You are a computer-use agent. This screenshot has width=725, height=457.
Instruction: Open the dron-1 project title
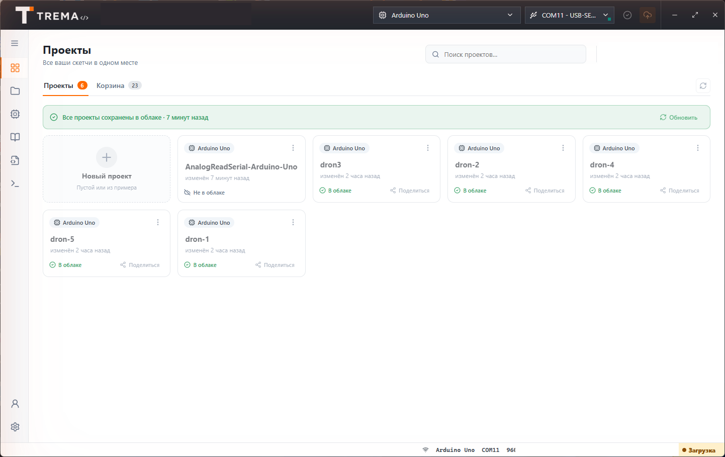click(197, 239)
